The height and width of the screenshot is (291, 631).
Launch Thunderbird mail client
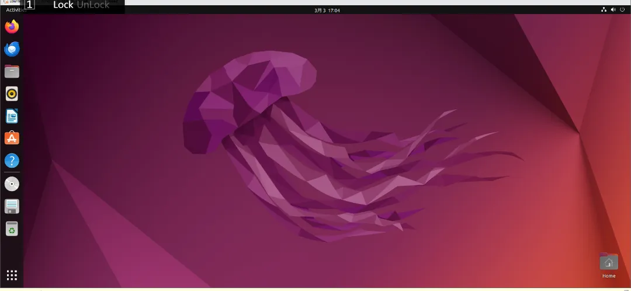click(12, 49)
